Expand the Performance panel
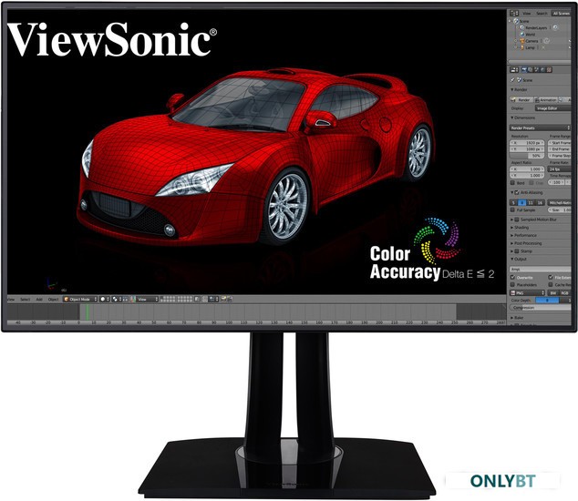The height and width of the screenshot is (501, 578). [512, 235]
